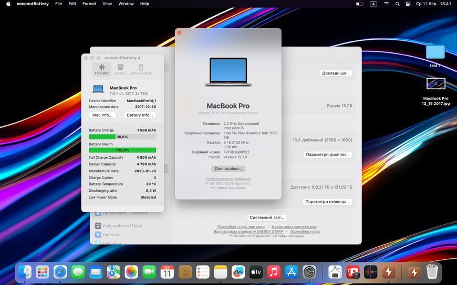
Task: Open Notes from the Dock
Action: (x=221, y=272)
